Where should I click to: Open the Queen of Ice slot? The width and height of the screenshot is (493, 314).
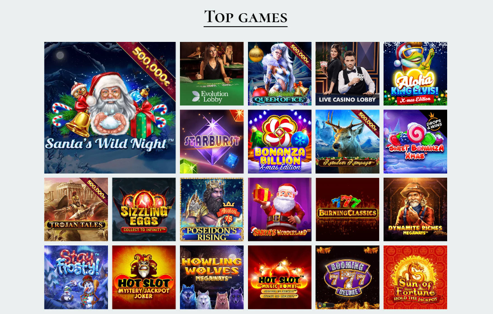(x=280, y=73)
